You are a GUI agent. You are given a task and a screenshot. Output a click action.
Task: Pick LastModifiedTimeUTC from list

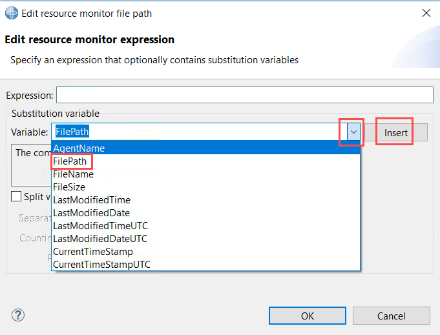(x=205, y=226)
